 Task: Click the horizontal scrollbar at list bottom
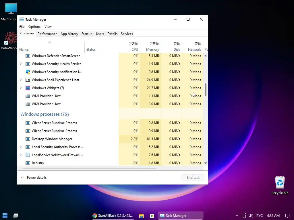pos(89,168)
